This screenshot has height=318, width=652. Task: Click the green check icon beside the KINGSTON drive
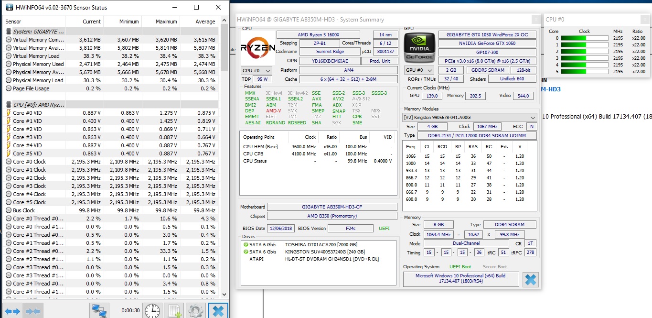(x=246, y=252)
